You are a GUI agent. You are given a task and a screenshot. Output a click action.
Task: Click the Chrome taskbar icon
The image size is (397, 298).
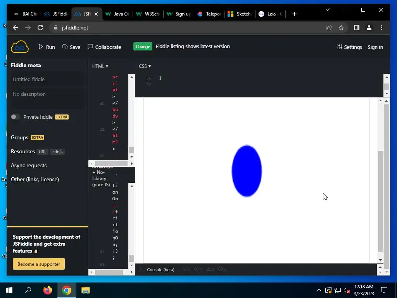pyautogui.click(x=67, y=290)
